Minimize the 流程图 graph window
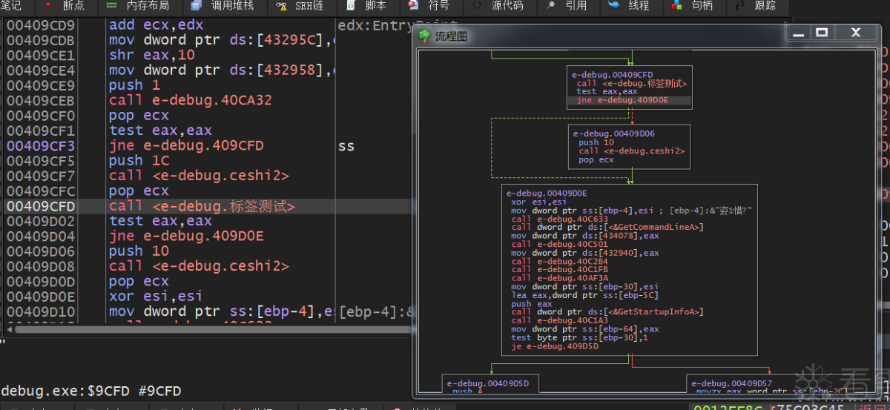 coord(797,33)
